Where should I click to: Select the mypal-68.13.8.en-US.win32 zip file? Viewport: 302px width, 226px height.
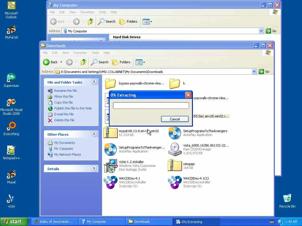pos(132,133)
